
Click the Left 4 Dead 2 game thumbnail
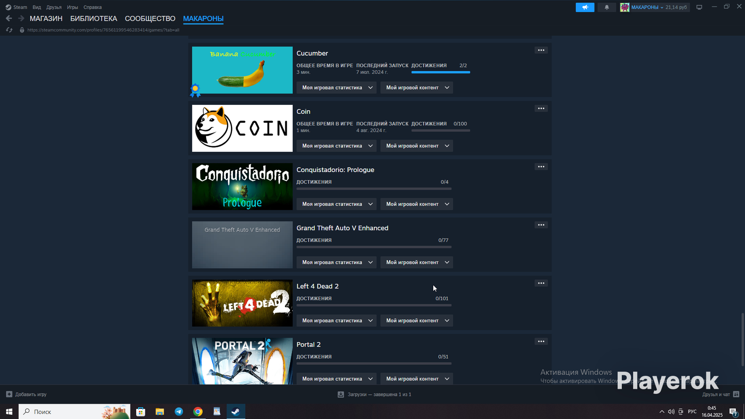[242, 303]
